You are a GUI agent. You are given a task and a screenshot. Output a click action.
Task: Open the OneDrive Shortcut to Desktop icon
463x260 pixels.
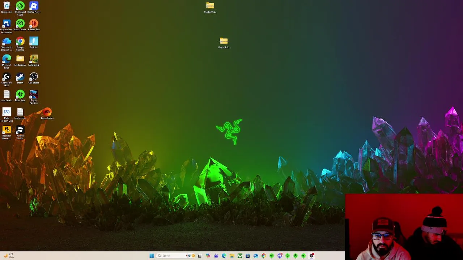(7, 44)
